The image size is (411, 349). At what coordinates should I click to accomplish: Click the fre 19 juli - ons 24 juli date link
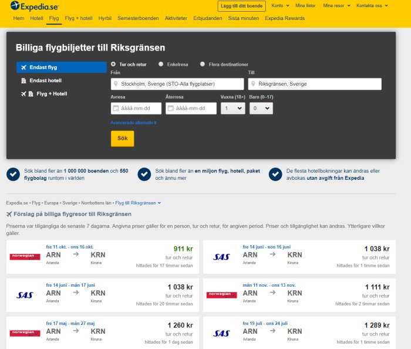pos(265,323)
